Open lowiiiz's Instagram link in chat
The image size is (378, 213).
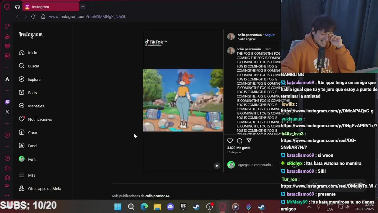[327, 111]
